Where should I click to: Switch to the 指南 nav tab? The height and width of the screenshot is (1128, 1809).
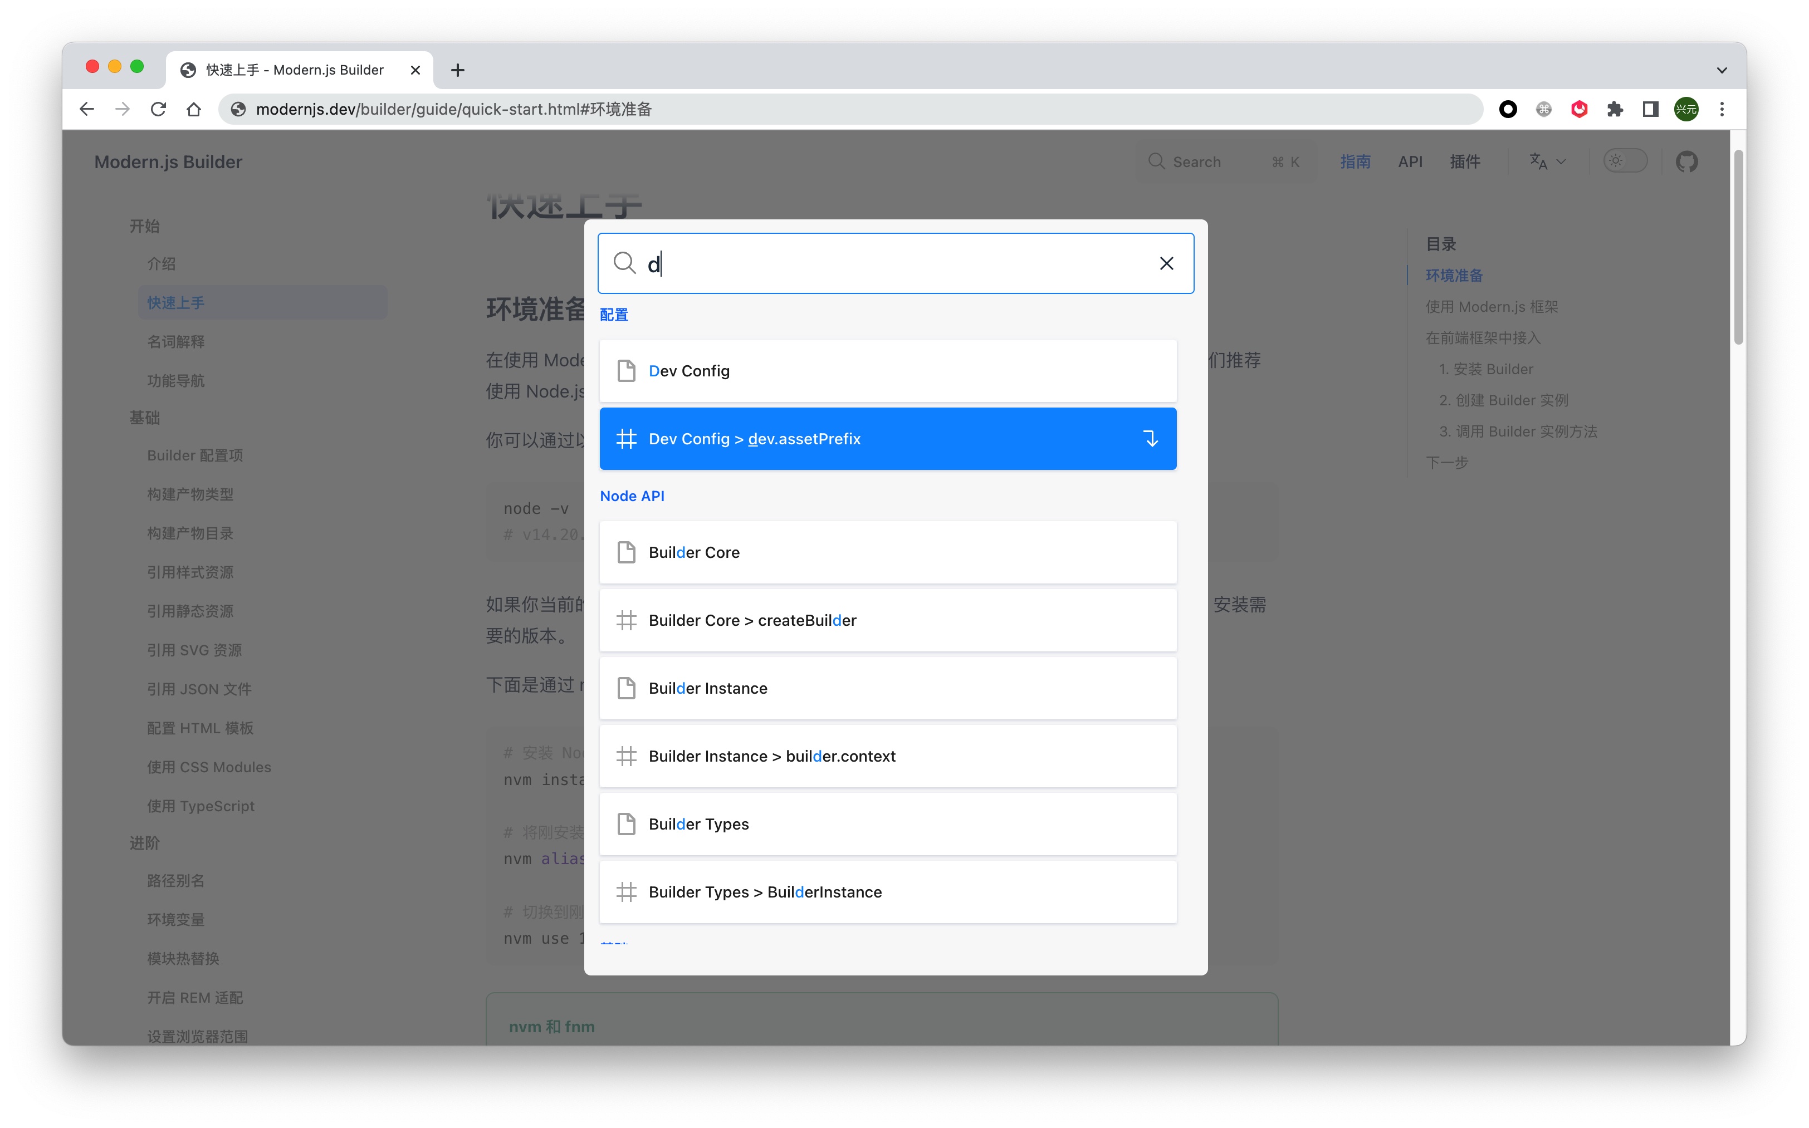click(1355, 162)
